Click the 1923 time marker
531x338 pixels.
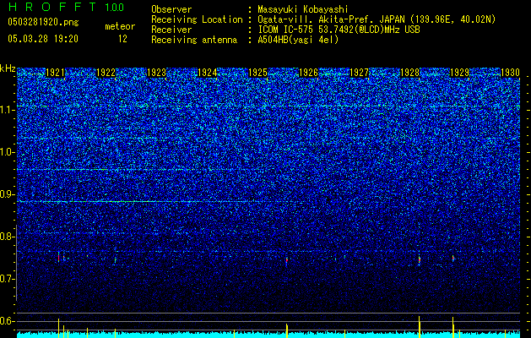[x=156, y=73]
